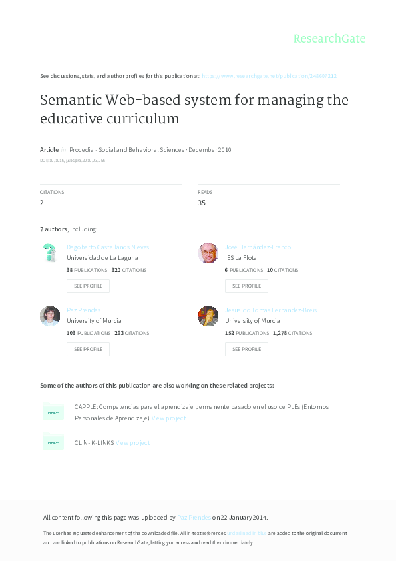Screen dimensions: 396x561
Task: Open View project for CLIN-IK-LINKS
Action: point(132,442)
